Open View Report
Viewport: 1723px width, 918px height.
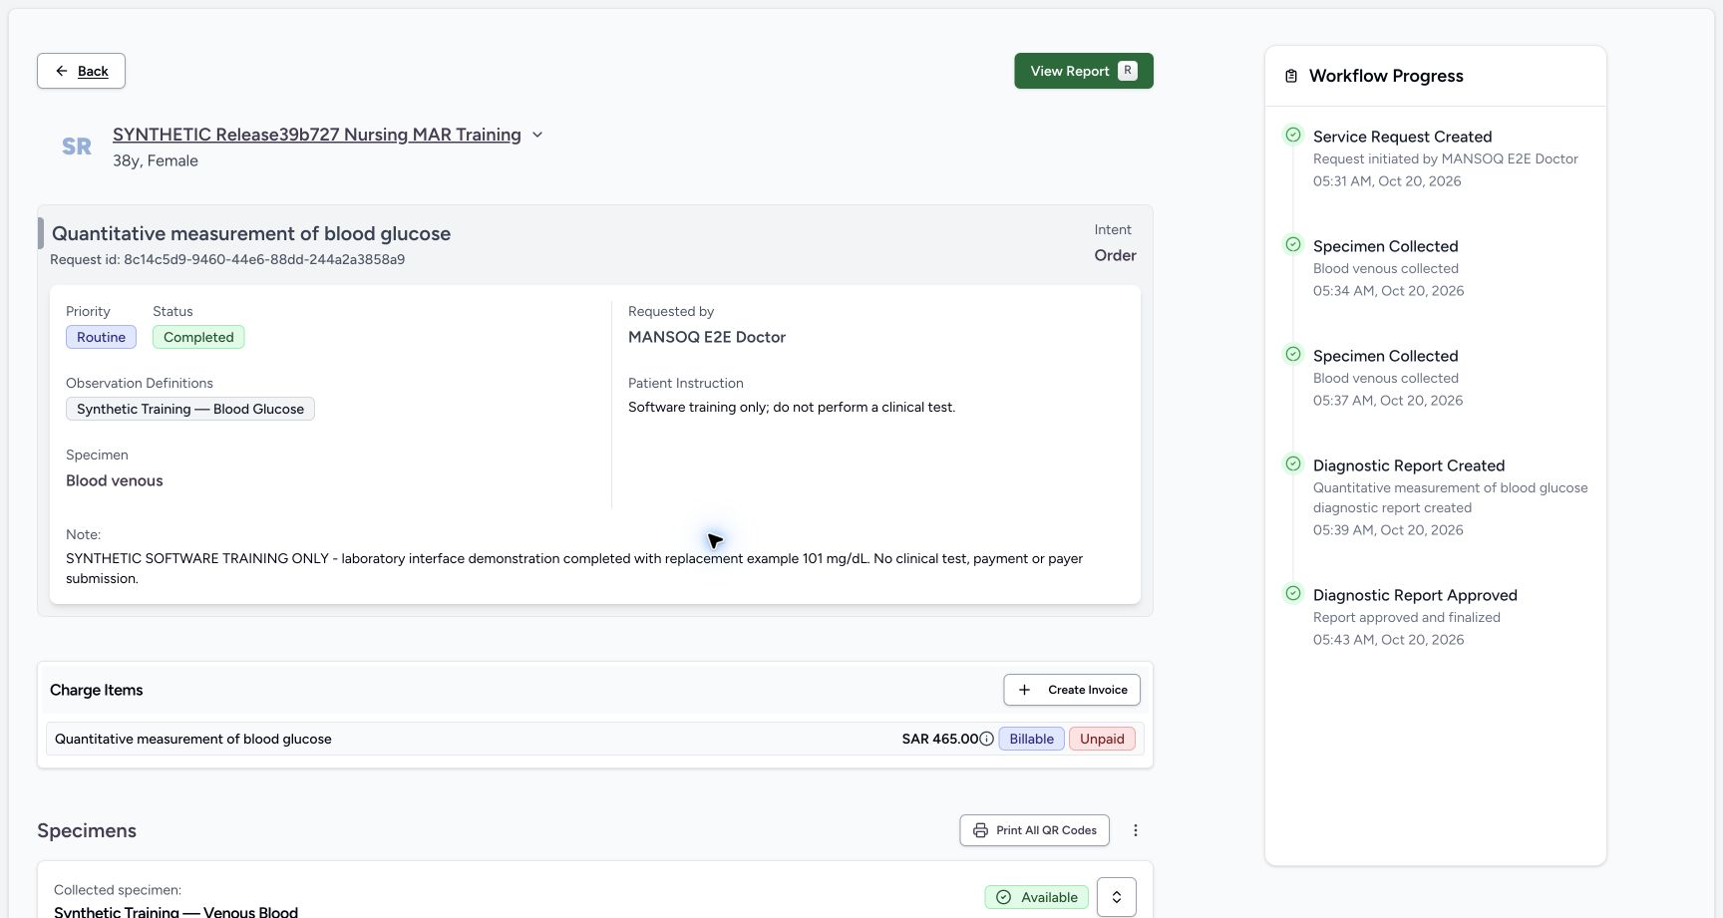pyautogui.click(x=1083, y=71)
